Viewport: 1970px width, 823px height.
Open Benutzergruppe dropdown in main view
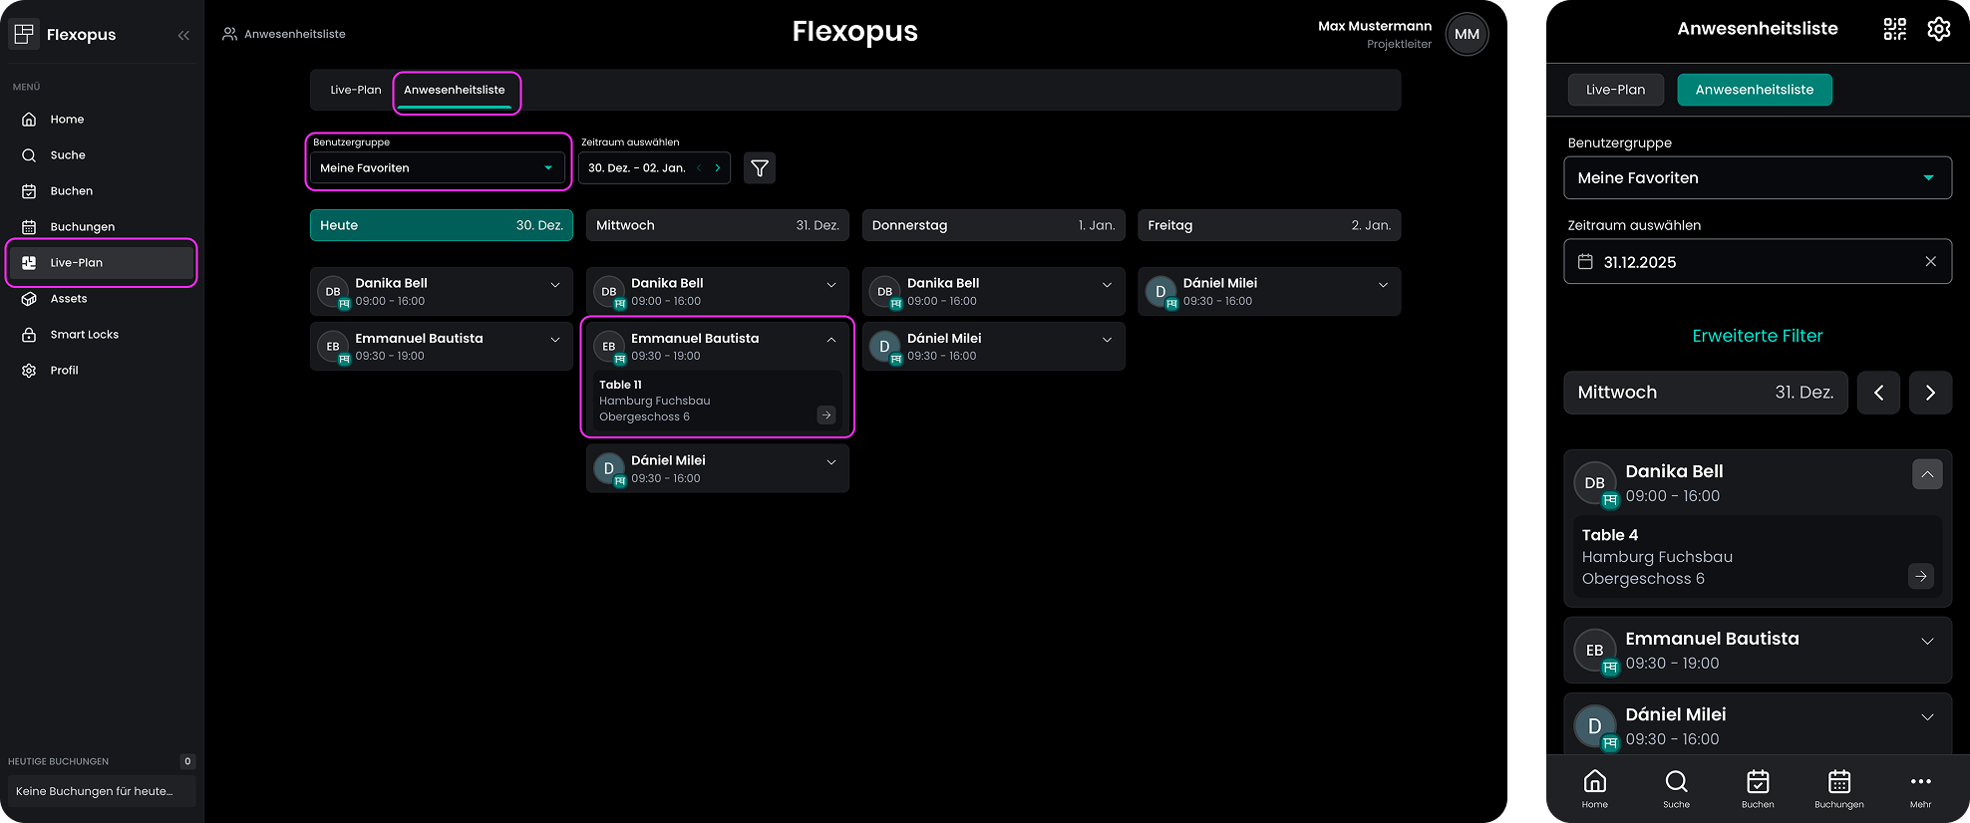(437, 168)
